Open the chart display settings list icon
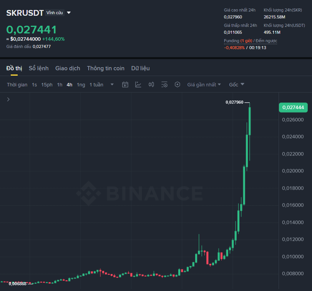312x291 pixels. tap(164, 85)
